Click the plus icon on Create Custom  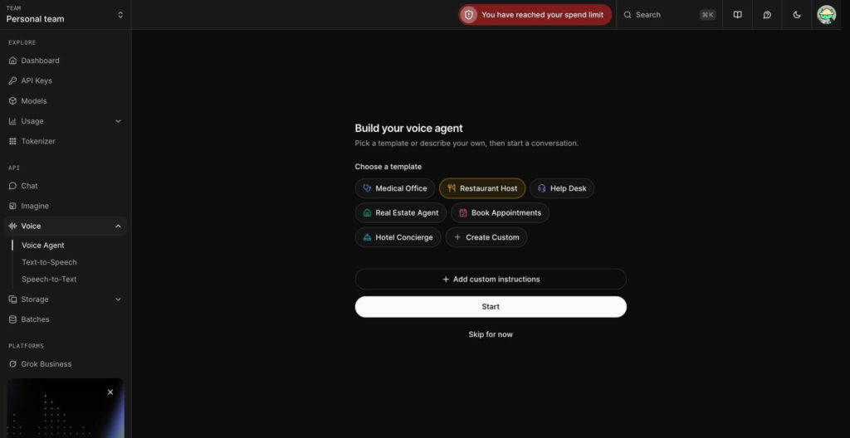tap(457, 237)
